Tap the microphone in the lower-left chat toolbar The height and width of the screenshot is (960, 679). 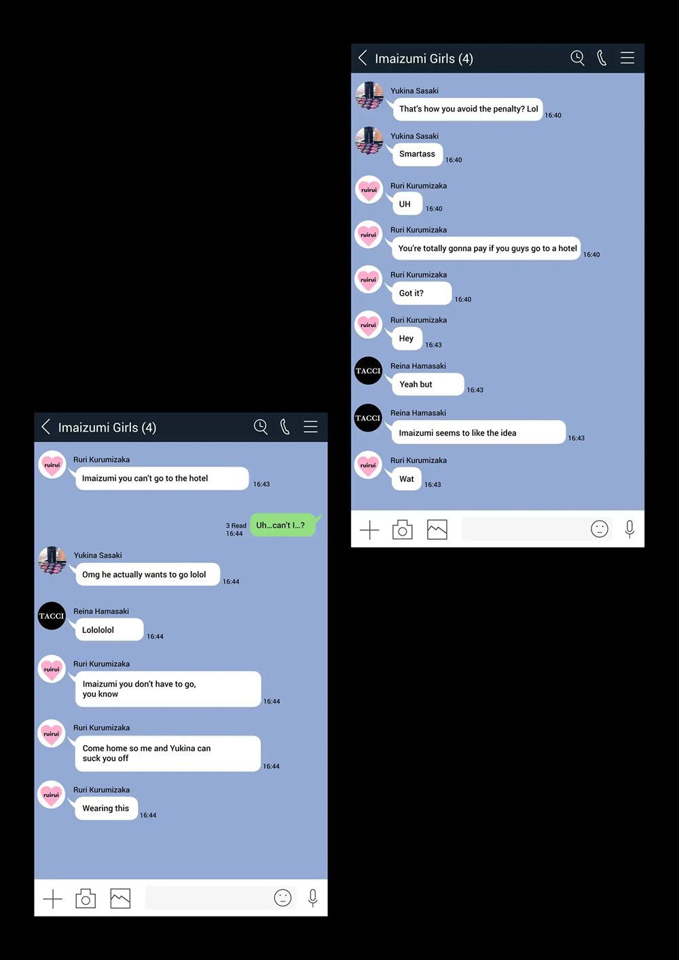point(312,898)
